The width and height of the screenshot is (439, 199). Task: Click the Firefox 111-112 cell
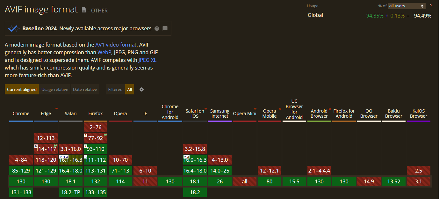click(96, 160)
